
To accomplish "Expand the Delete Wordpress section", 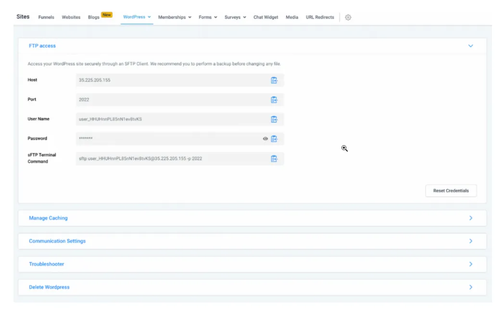I will (470, 287).
